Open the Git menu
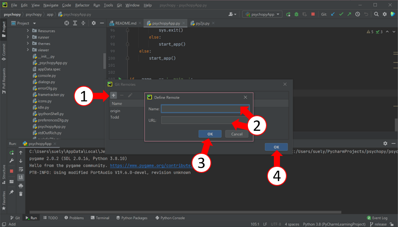Image resolution: width=398 pixels, height=227 pixels. 119,5
